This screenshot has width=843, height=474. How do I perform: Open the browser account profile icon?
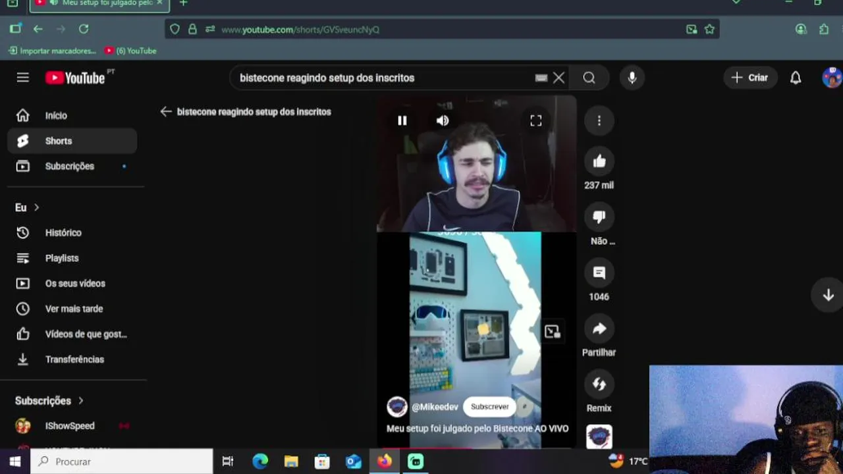801,29
